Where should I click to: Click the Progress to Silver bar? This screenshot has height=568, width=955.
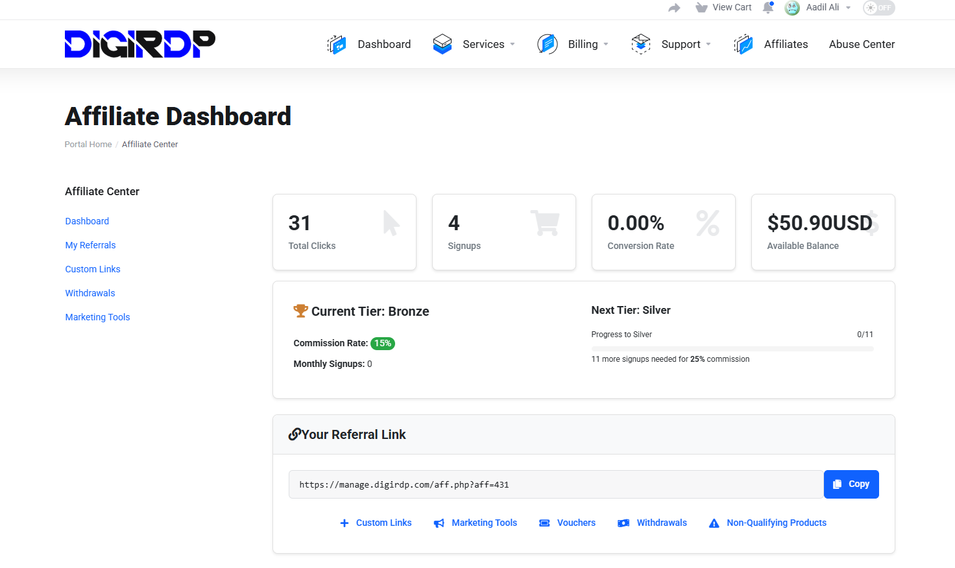pyautogui.click(x=732, y=349)
